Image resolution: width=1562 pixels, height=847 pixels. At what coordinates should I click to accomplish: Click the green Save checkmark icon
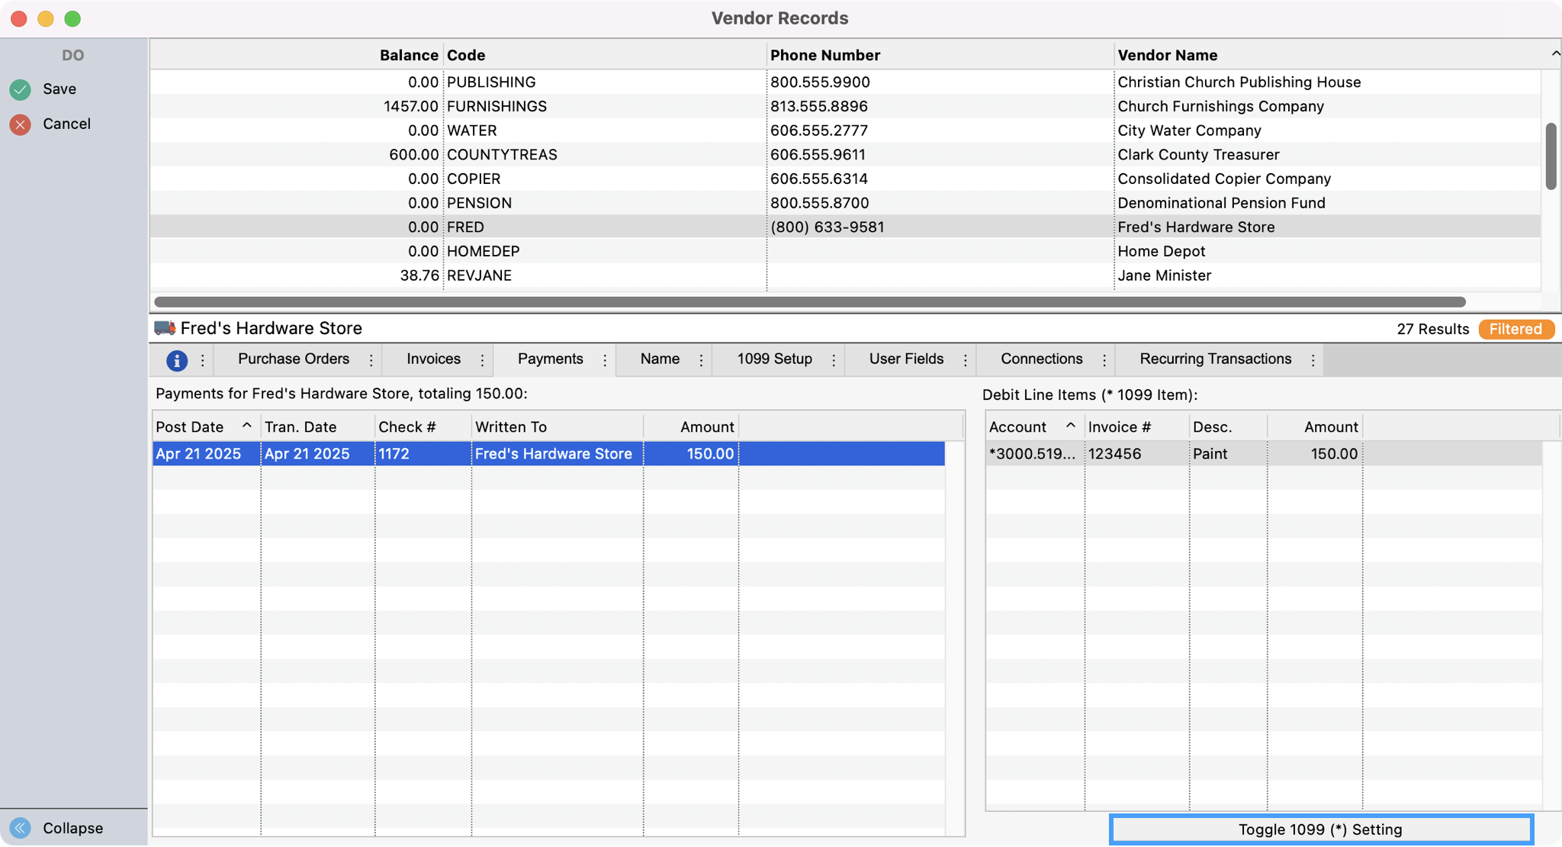tap(21, 89)
